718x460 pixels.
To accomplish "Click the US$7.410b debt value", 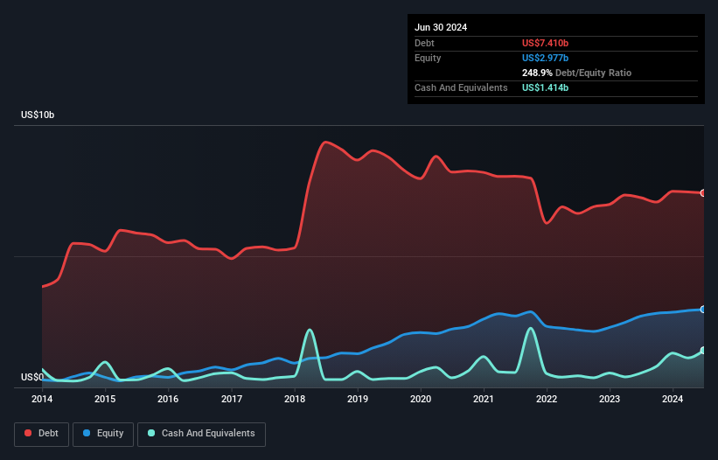I will [545, 43].
